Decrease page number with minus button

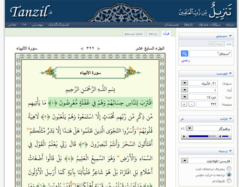[192, 104]
